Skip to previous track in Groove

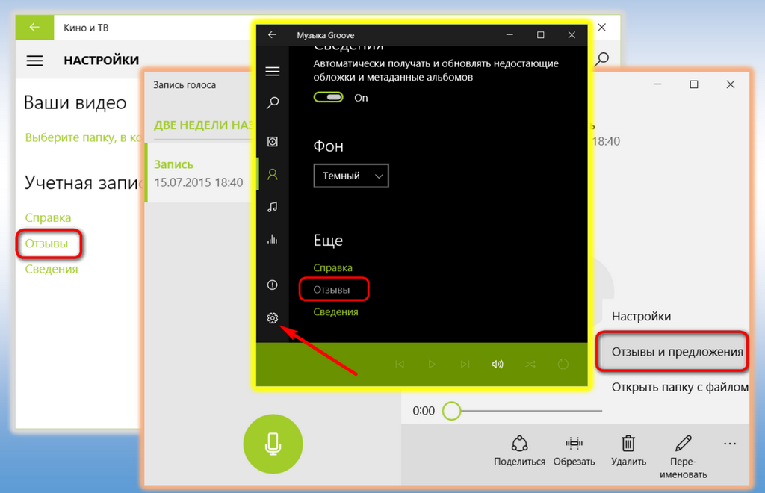[400, 365]
